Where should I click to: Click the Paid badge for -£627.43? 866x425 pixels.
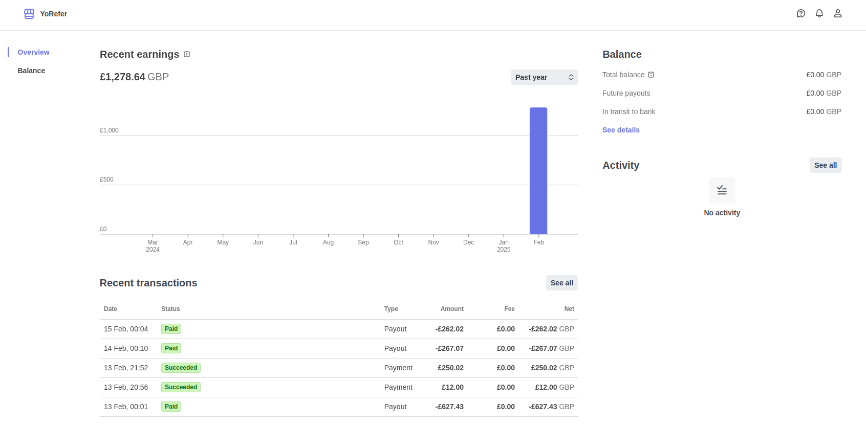click(171, 407)
